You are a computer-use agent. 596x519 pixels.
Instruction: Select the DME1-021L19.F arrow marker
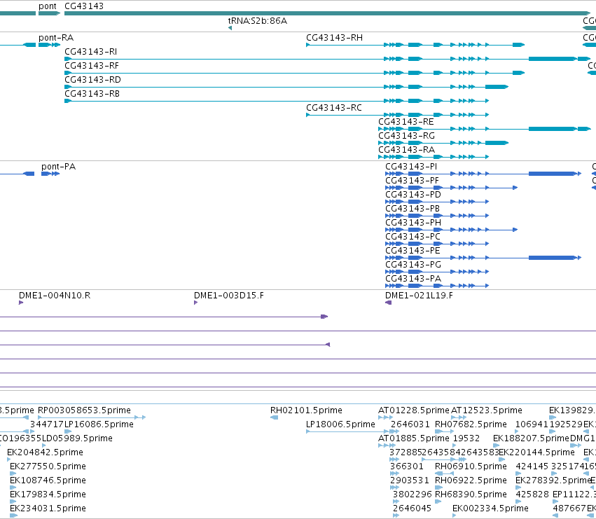(388, 303)
